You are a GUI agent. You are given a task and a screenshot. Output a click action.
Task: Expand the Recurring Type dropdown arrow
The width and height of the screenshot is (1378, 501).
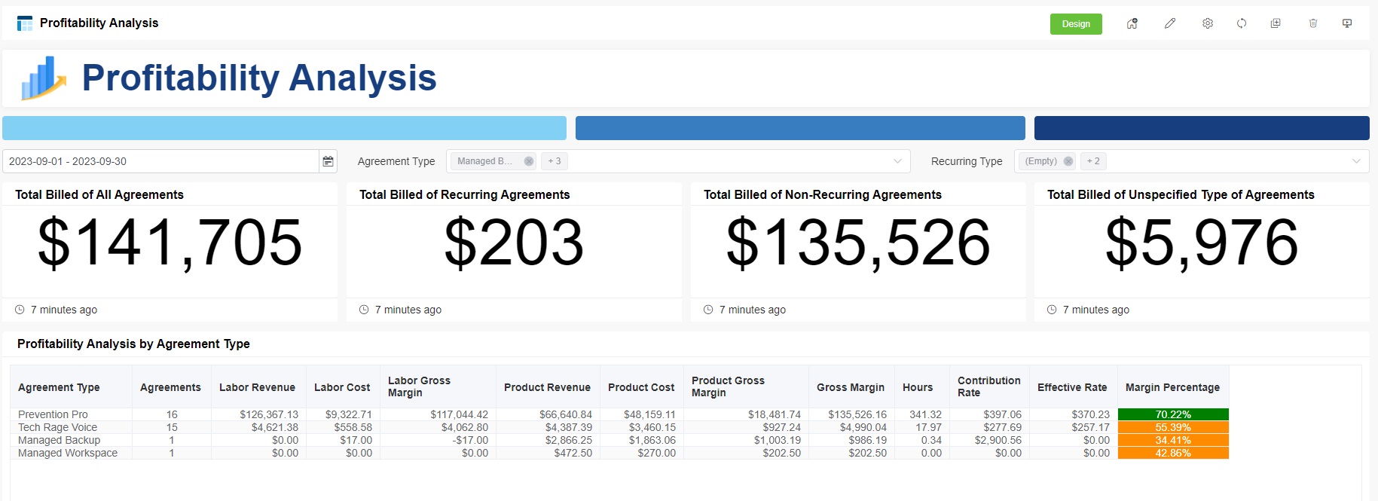click(1356, 161)
